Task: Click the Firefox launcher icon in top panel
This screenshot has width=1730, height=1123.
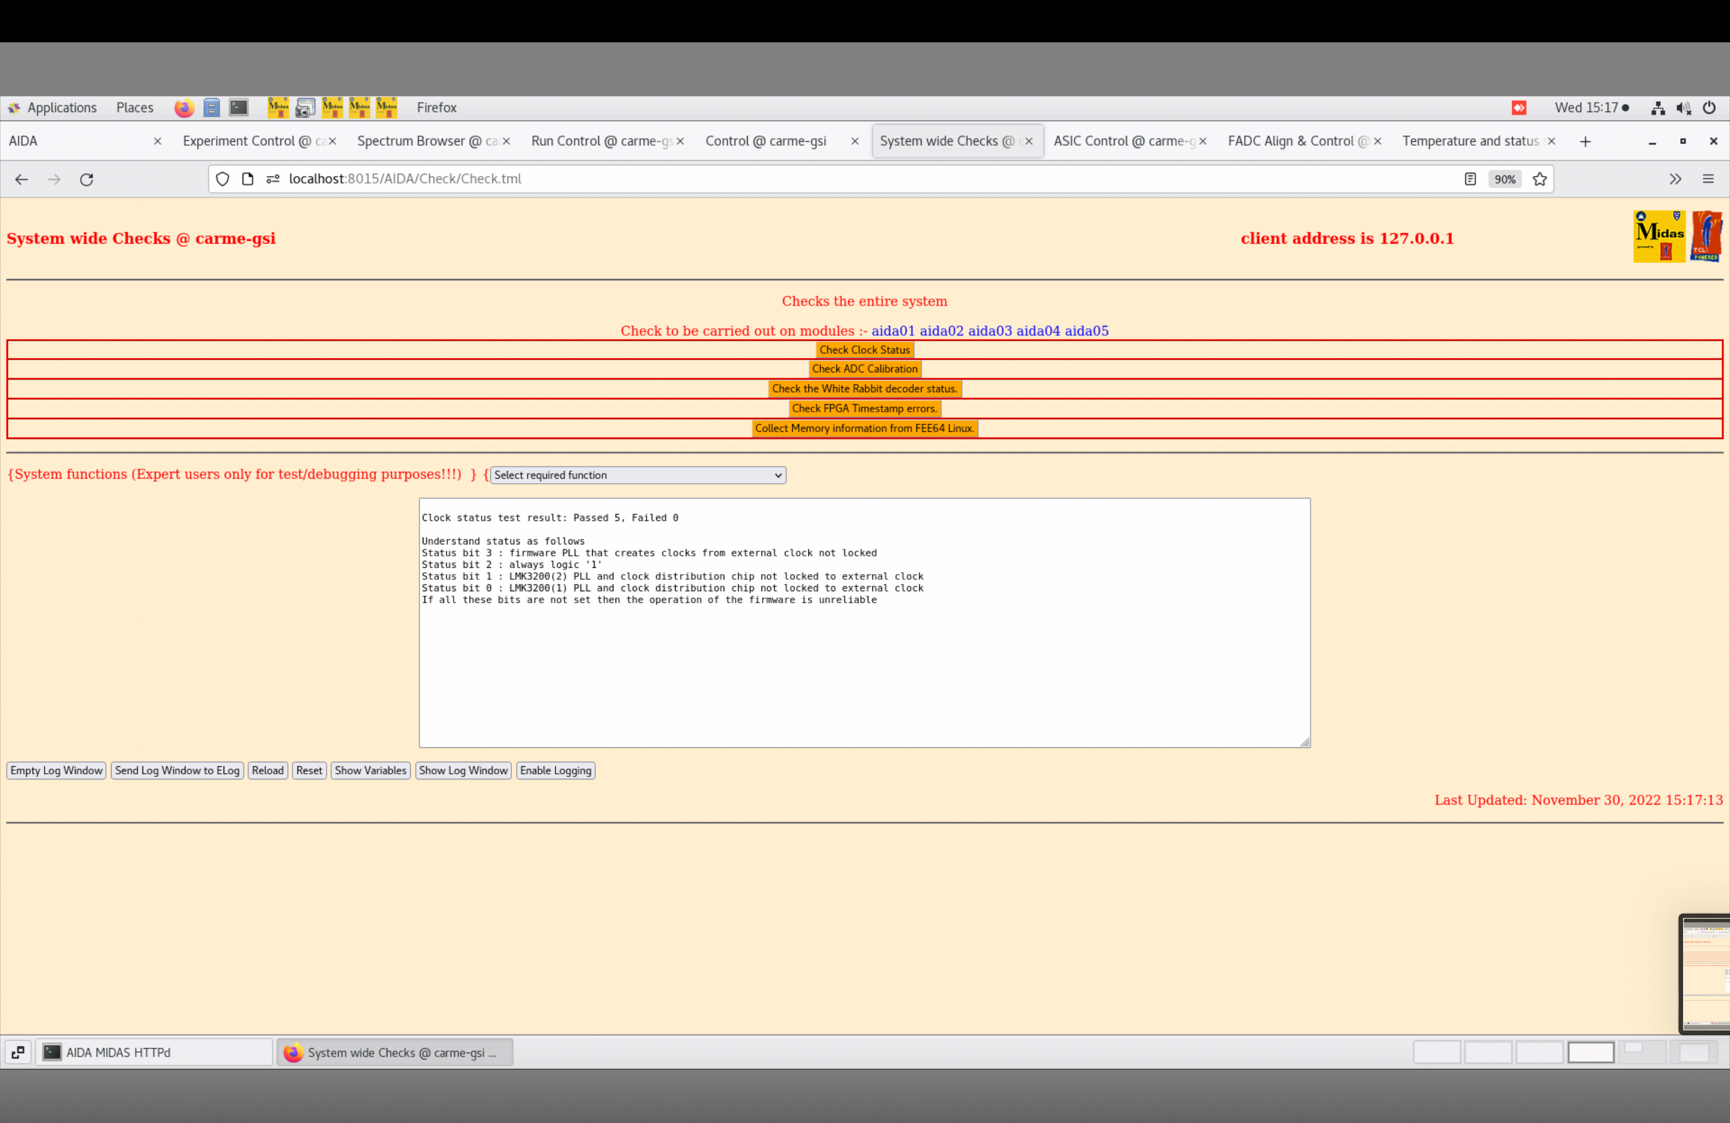Action: click(x=184, y=107)
